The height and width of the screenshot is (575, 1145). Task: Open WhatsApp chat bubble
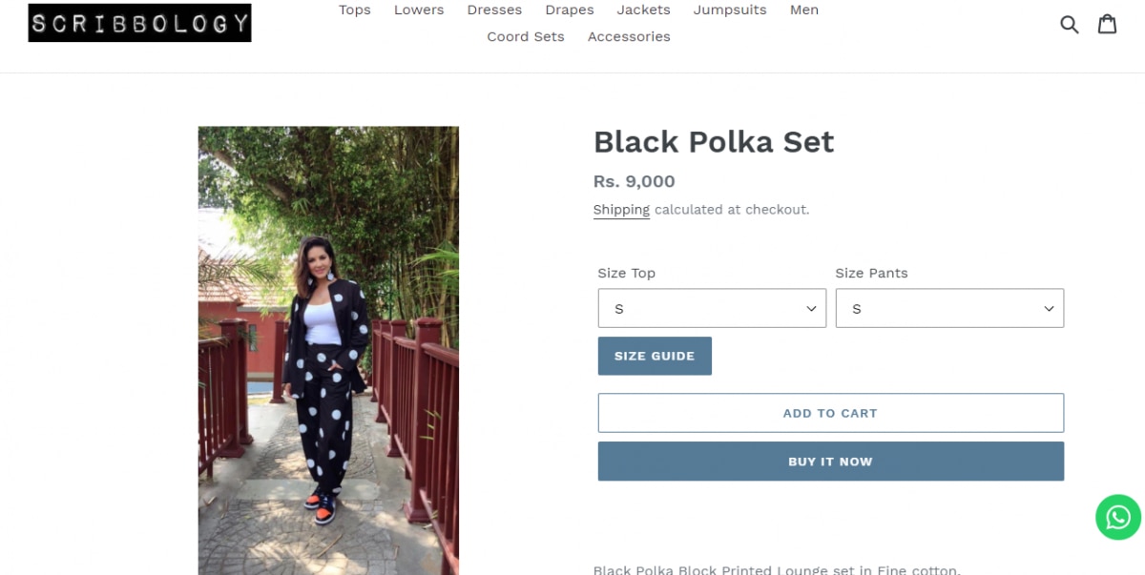pyautogui.click(x=1117, y=517)
